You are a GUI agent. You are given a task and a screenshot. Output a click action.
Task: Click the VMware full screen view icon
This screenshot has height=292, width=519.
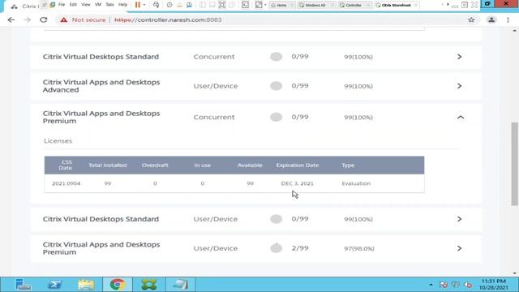[x=221, y=5]
